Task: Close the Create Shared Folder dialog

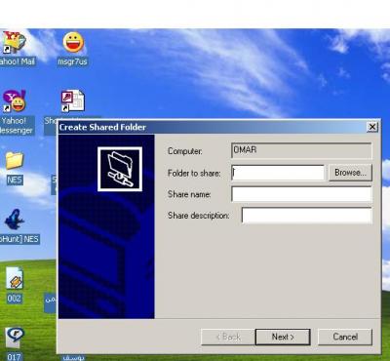Action: click(372, 127)
